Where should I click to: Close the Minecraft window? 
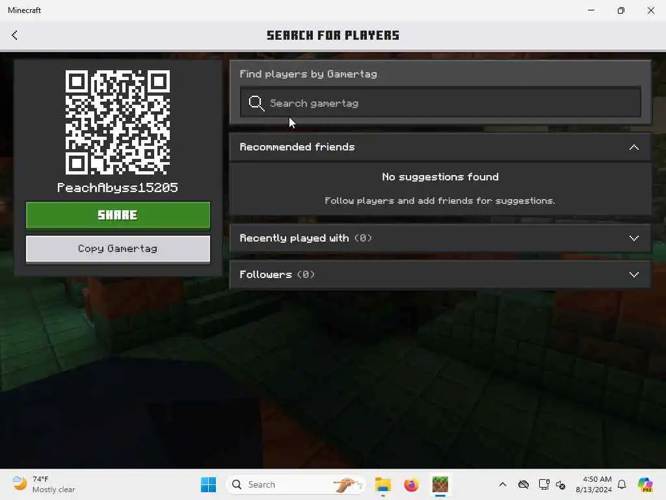pos(650,10)
